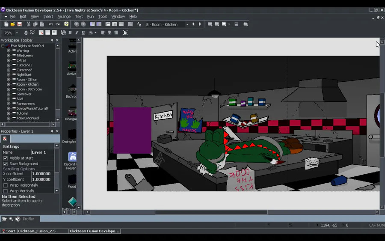
Task: Click the Paste toolbar icon
Action: 42,24
